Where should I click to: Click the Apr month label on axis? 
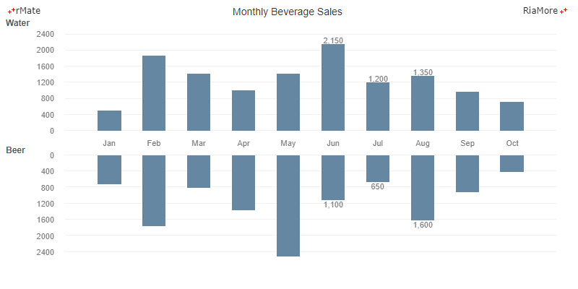tap(243, 143)
